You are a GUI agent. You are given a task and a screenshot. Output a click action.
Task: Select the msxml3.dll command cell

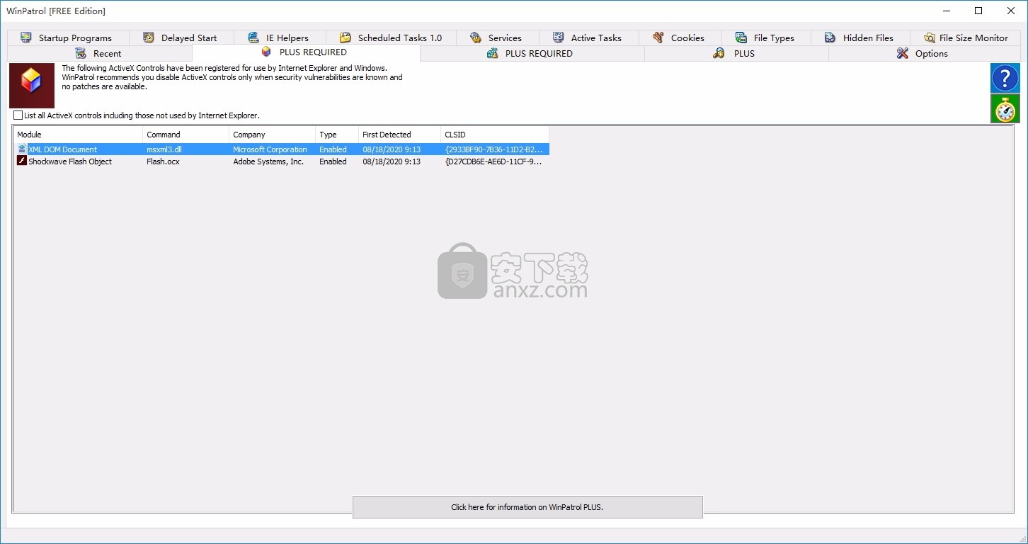(x=164, y=149)
